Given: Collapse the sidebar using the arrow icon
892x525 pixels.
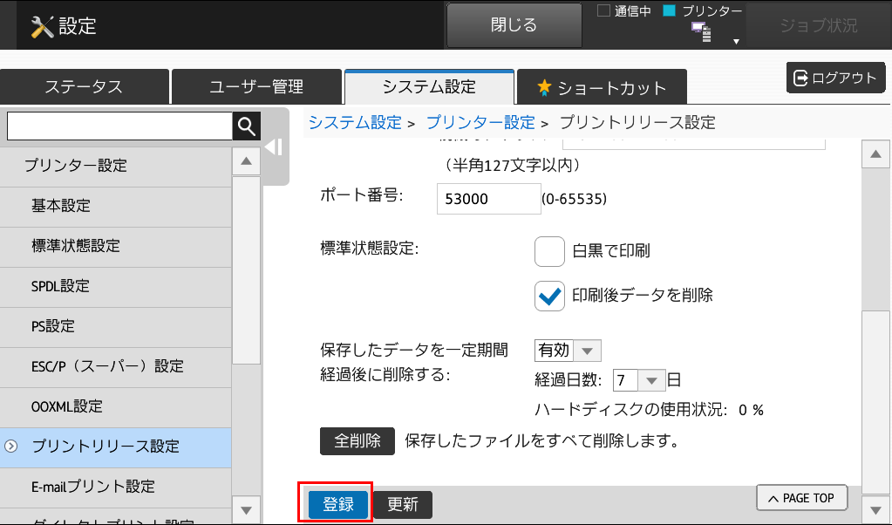Looking at the screenshot, I should click(274, 147).
